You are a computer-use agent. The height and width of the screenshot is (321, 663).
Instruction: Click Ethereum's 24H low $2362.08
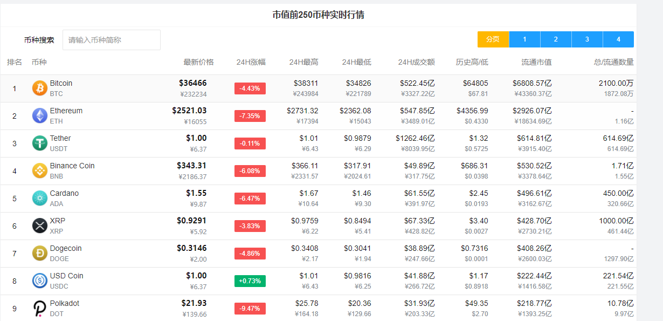[355, 111]
